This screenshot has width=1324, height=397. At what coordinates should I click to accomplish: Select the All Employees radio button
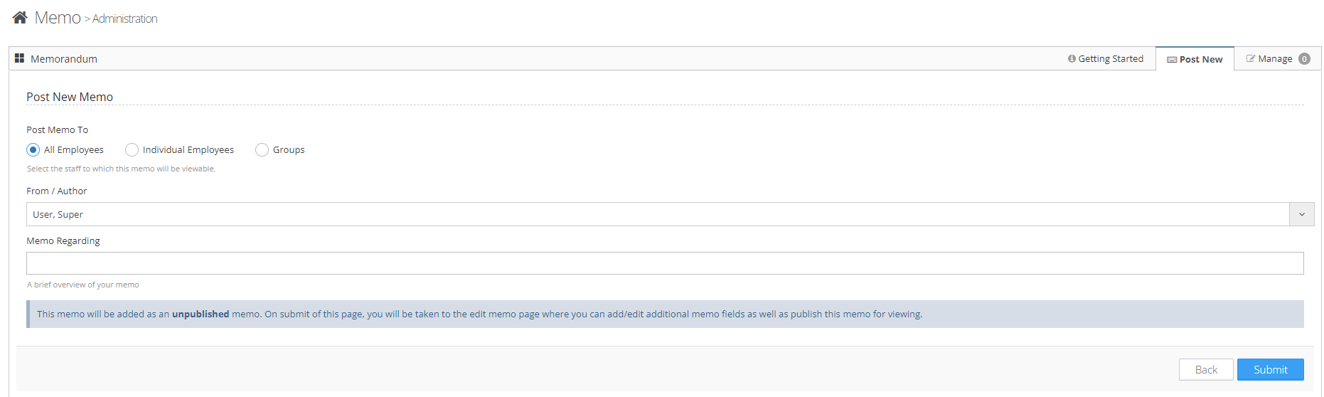tap(33, 150)
